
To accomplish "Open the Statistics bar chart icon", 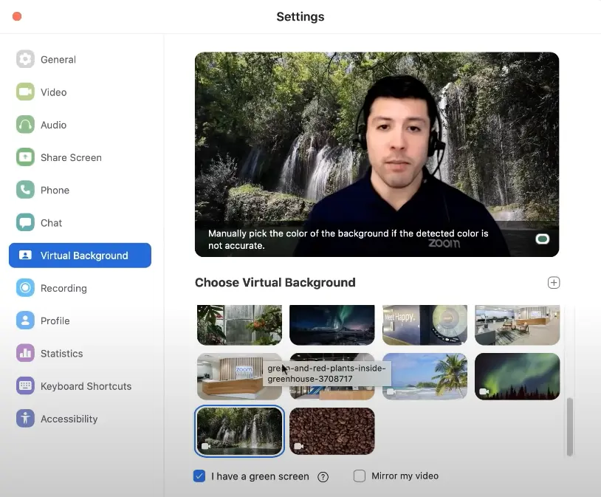I will pos(25,353).
